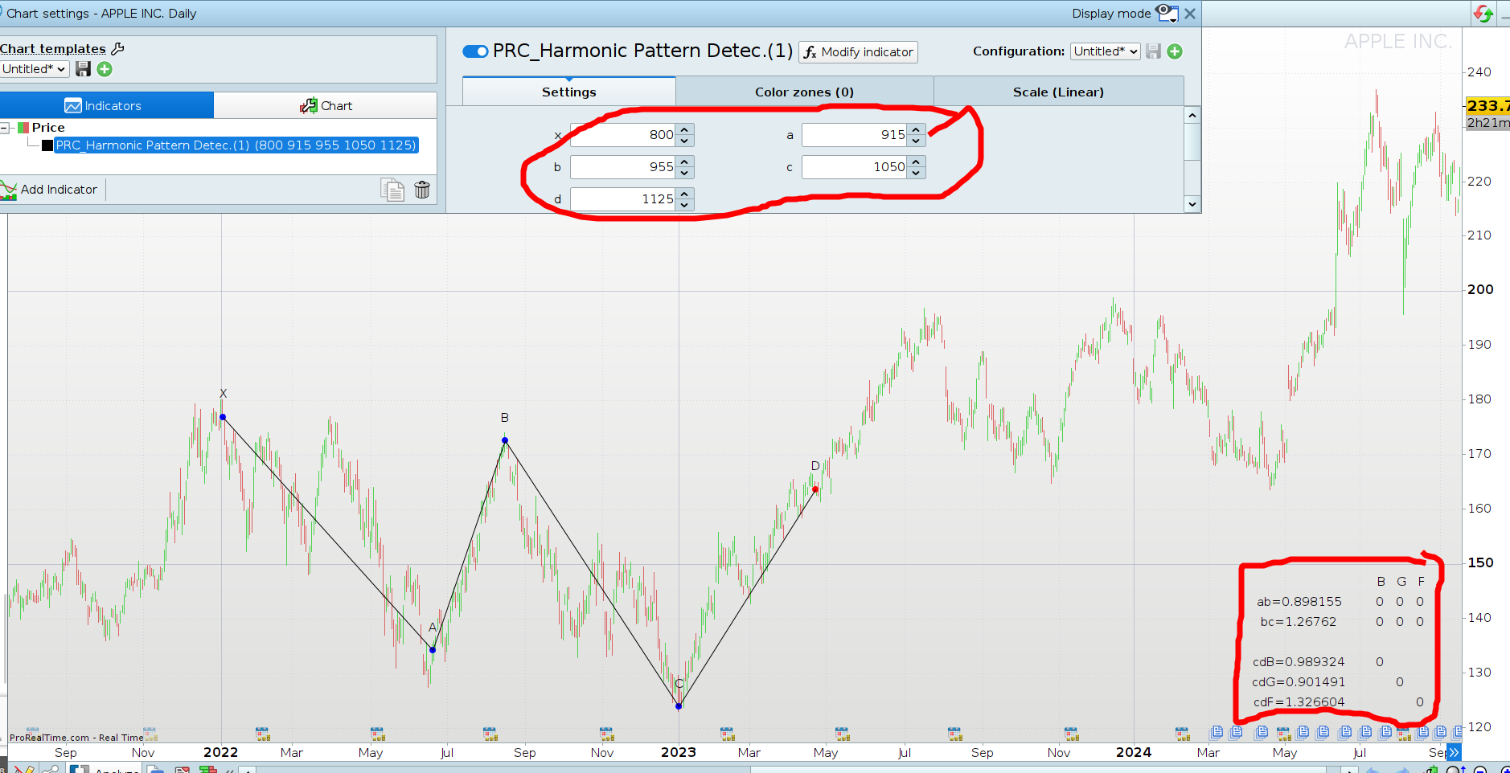Click red pattern point D on chart
This screenshot has height=773, width=1510.
[815, 489]
